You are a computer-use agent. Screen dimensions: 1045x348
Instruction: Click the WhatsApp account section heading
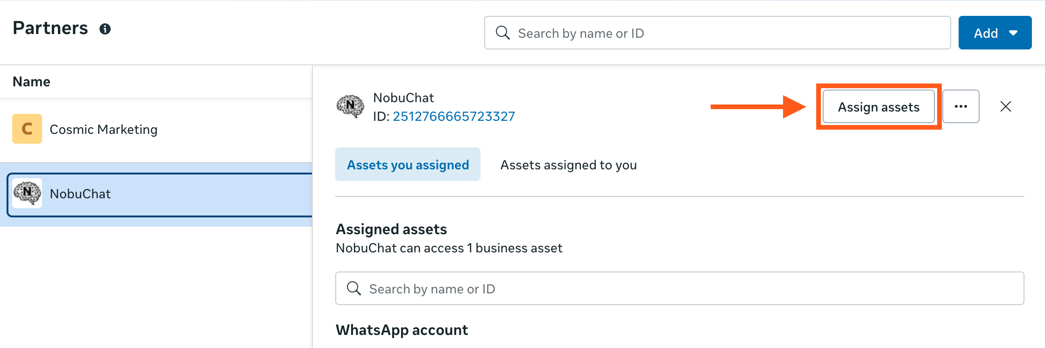tap(402, 330)
